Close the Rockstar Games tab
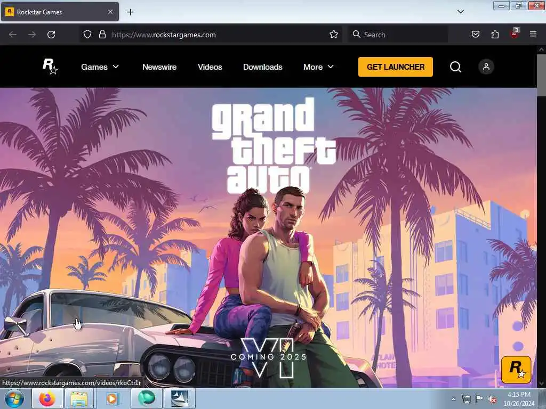Viewport: 546px width, 409px height. tap(110, 12)
